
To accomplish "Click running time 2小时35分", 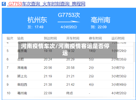I will click(119, 59).
